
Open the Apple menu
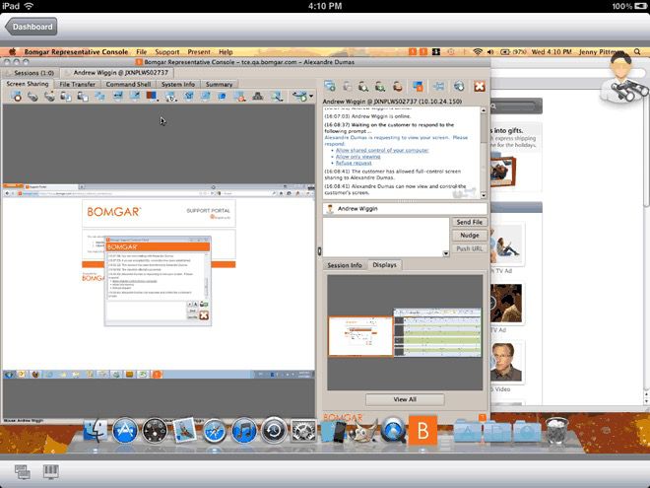pyautogui.click(x=13, y=52)
